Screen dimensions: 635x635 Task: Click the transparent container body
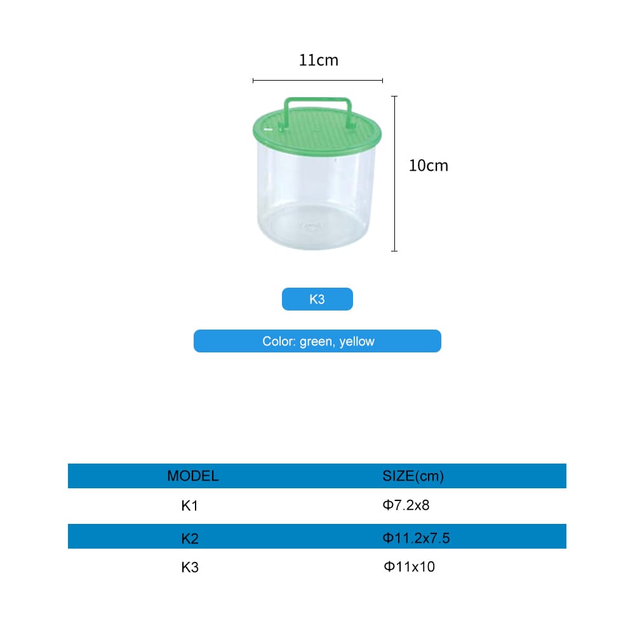click(x=316, y=184)
